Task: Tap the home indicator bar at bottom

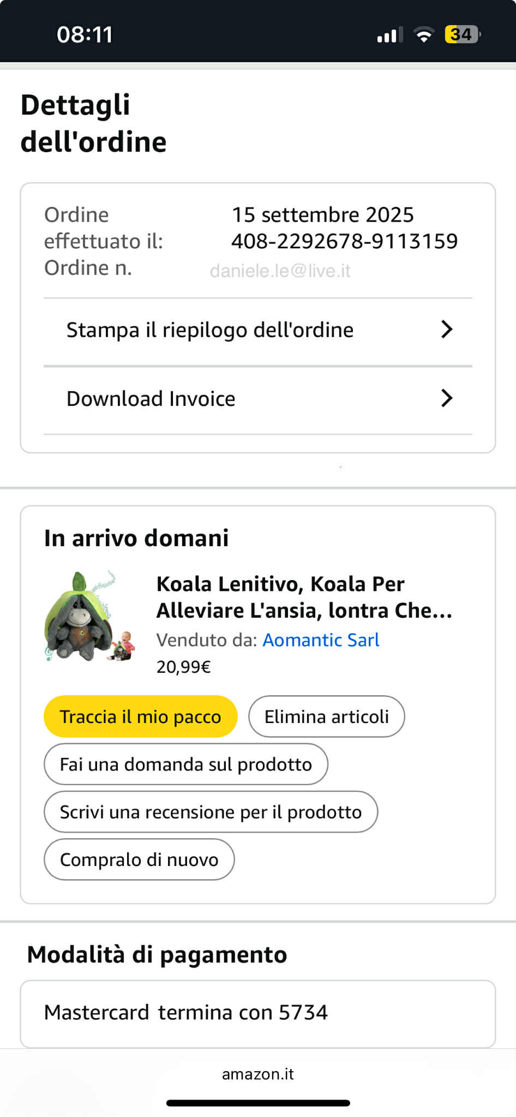Action: pos(258,1103)
